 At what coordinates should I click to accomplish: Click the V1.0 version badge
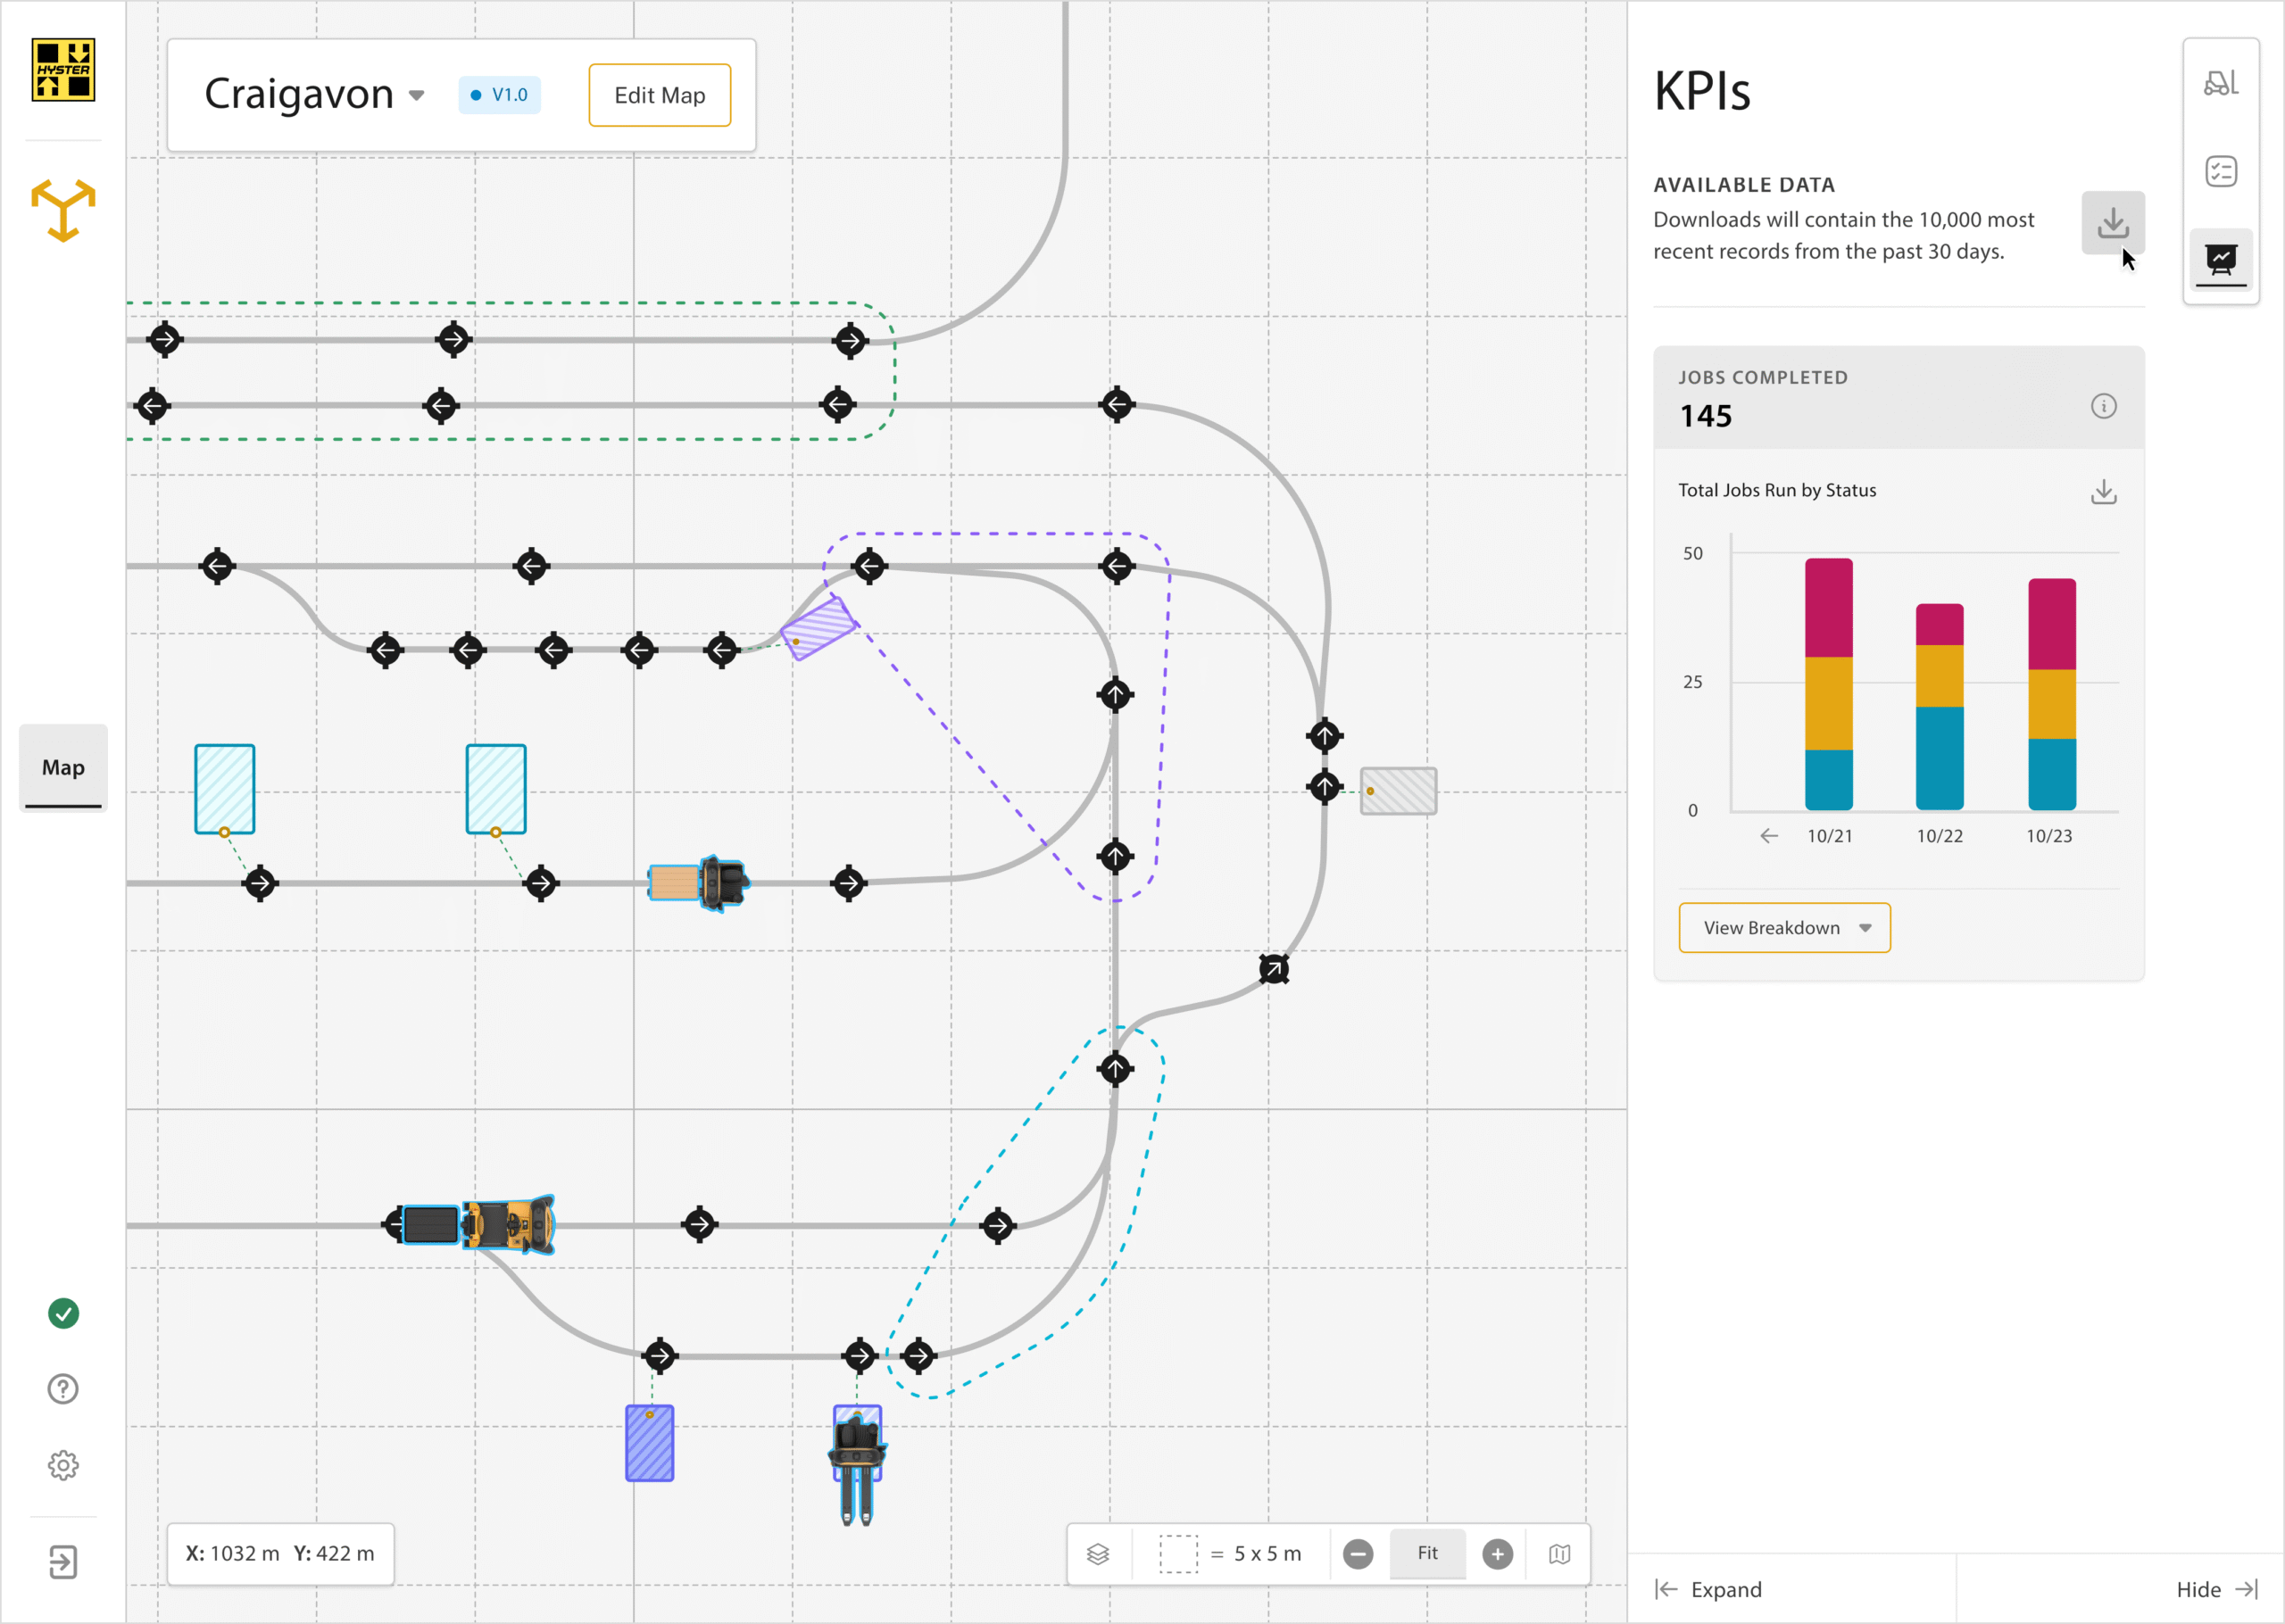click(499, 95)
